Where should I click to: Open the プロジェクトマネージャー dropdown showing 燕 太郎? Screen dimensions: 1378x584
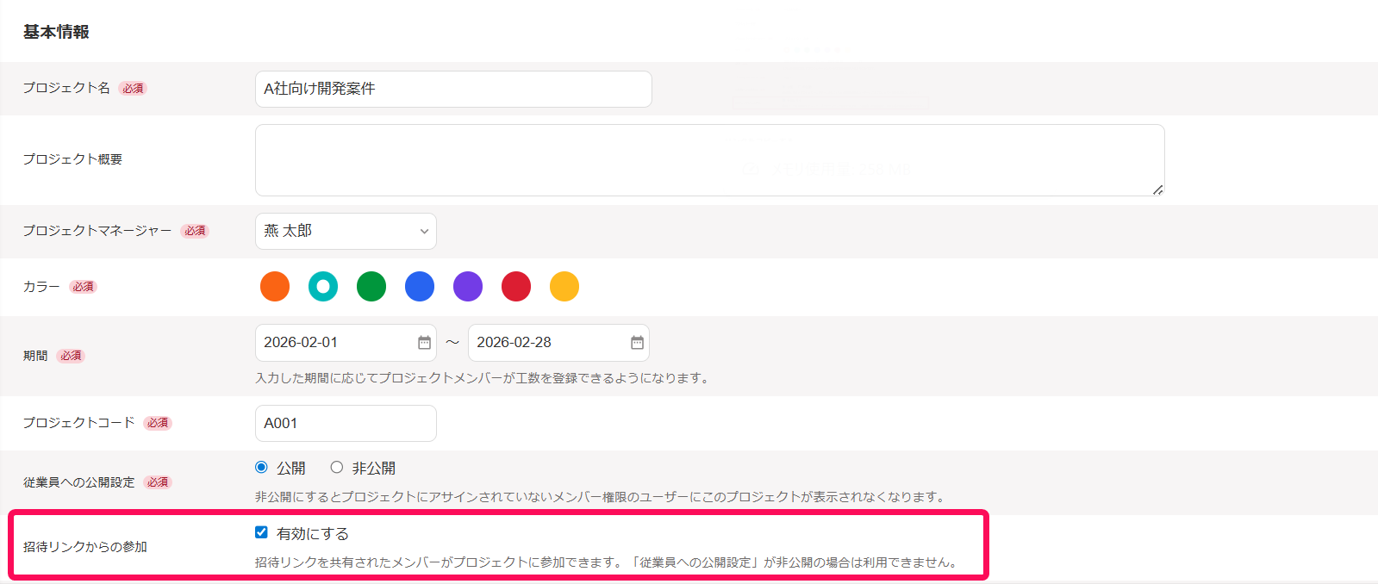(x=346, y=231)
